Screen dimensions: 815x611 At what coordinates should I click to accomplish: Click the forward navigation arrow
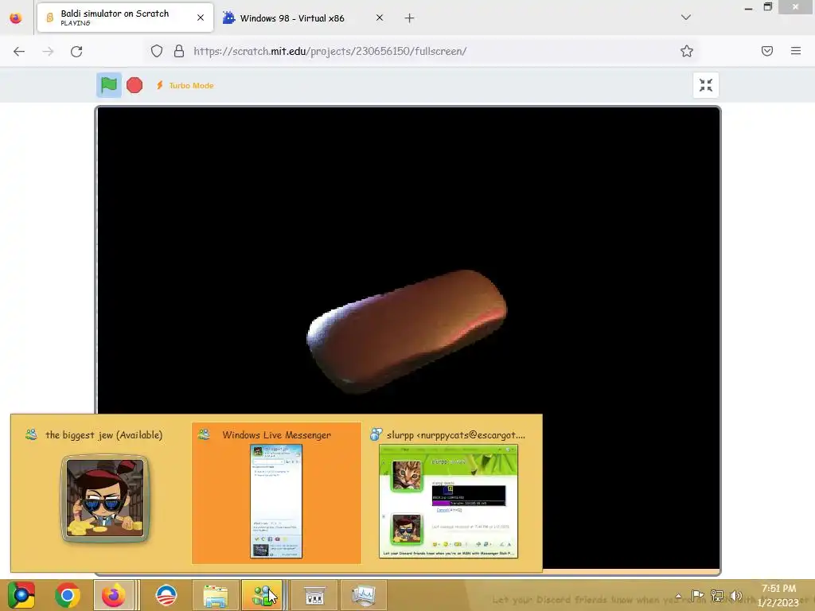tap(48, 51)
